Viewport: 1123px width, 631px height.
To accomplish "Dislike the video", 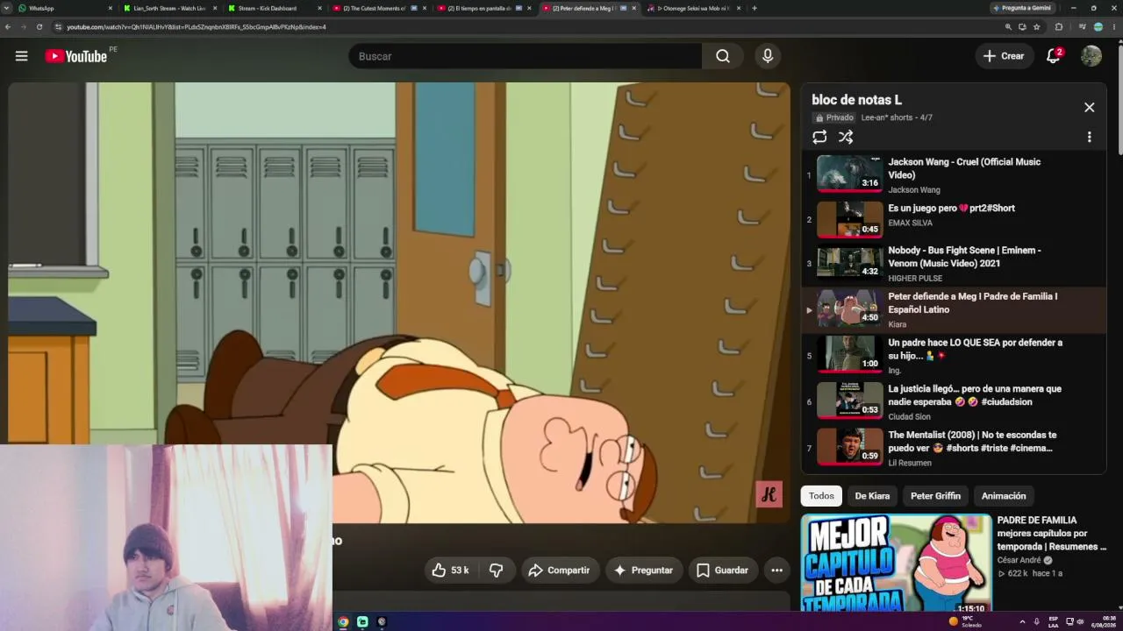I will point(496,571).
